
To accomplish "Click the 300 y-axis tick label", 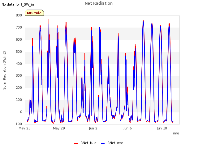I will pyautogui.click(x=19, y=76).
